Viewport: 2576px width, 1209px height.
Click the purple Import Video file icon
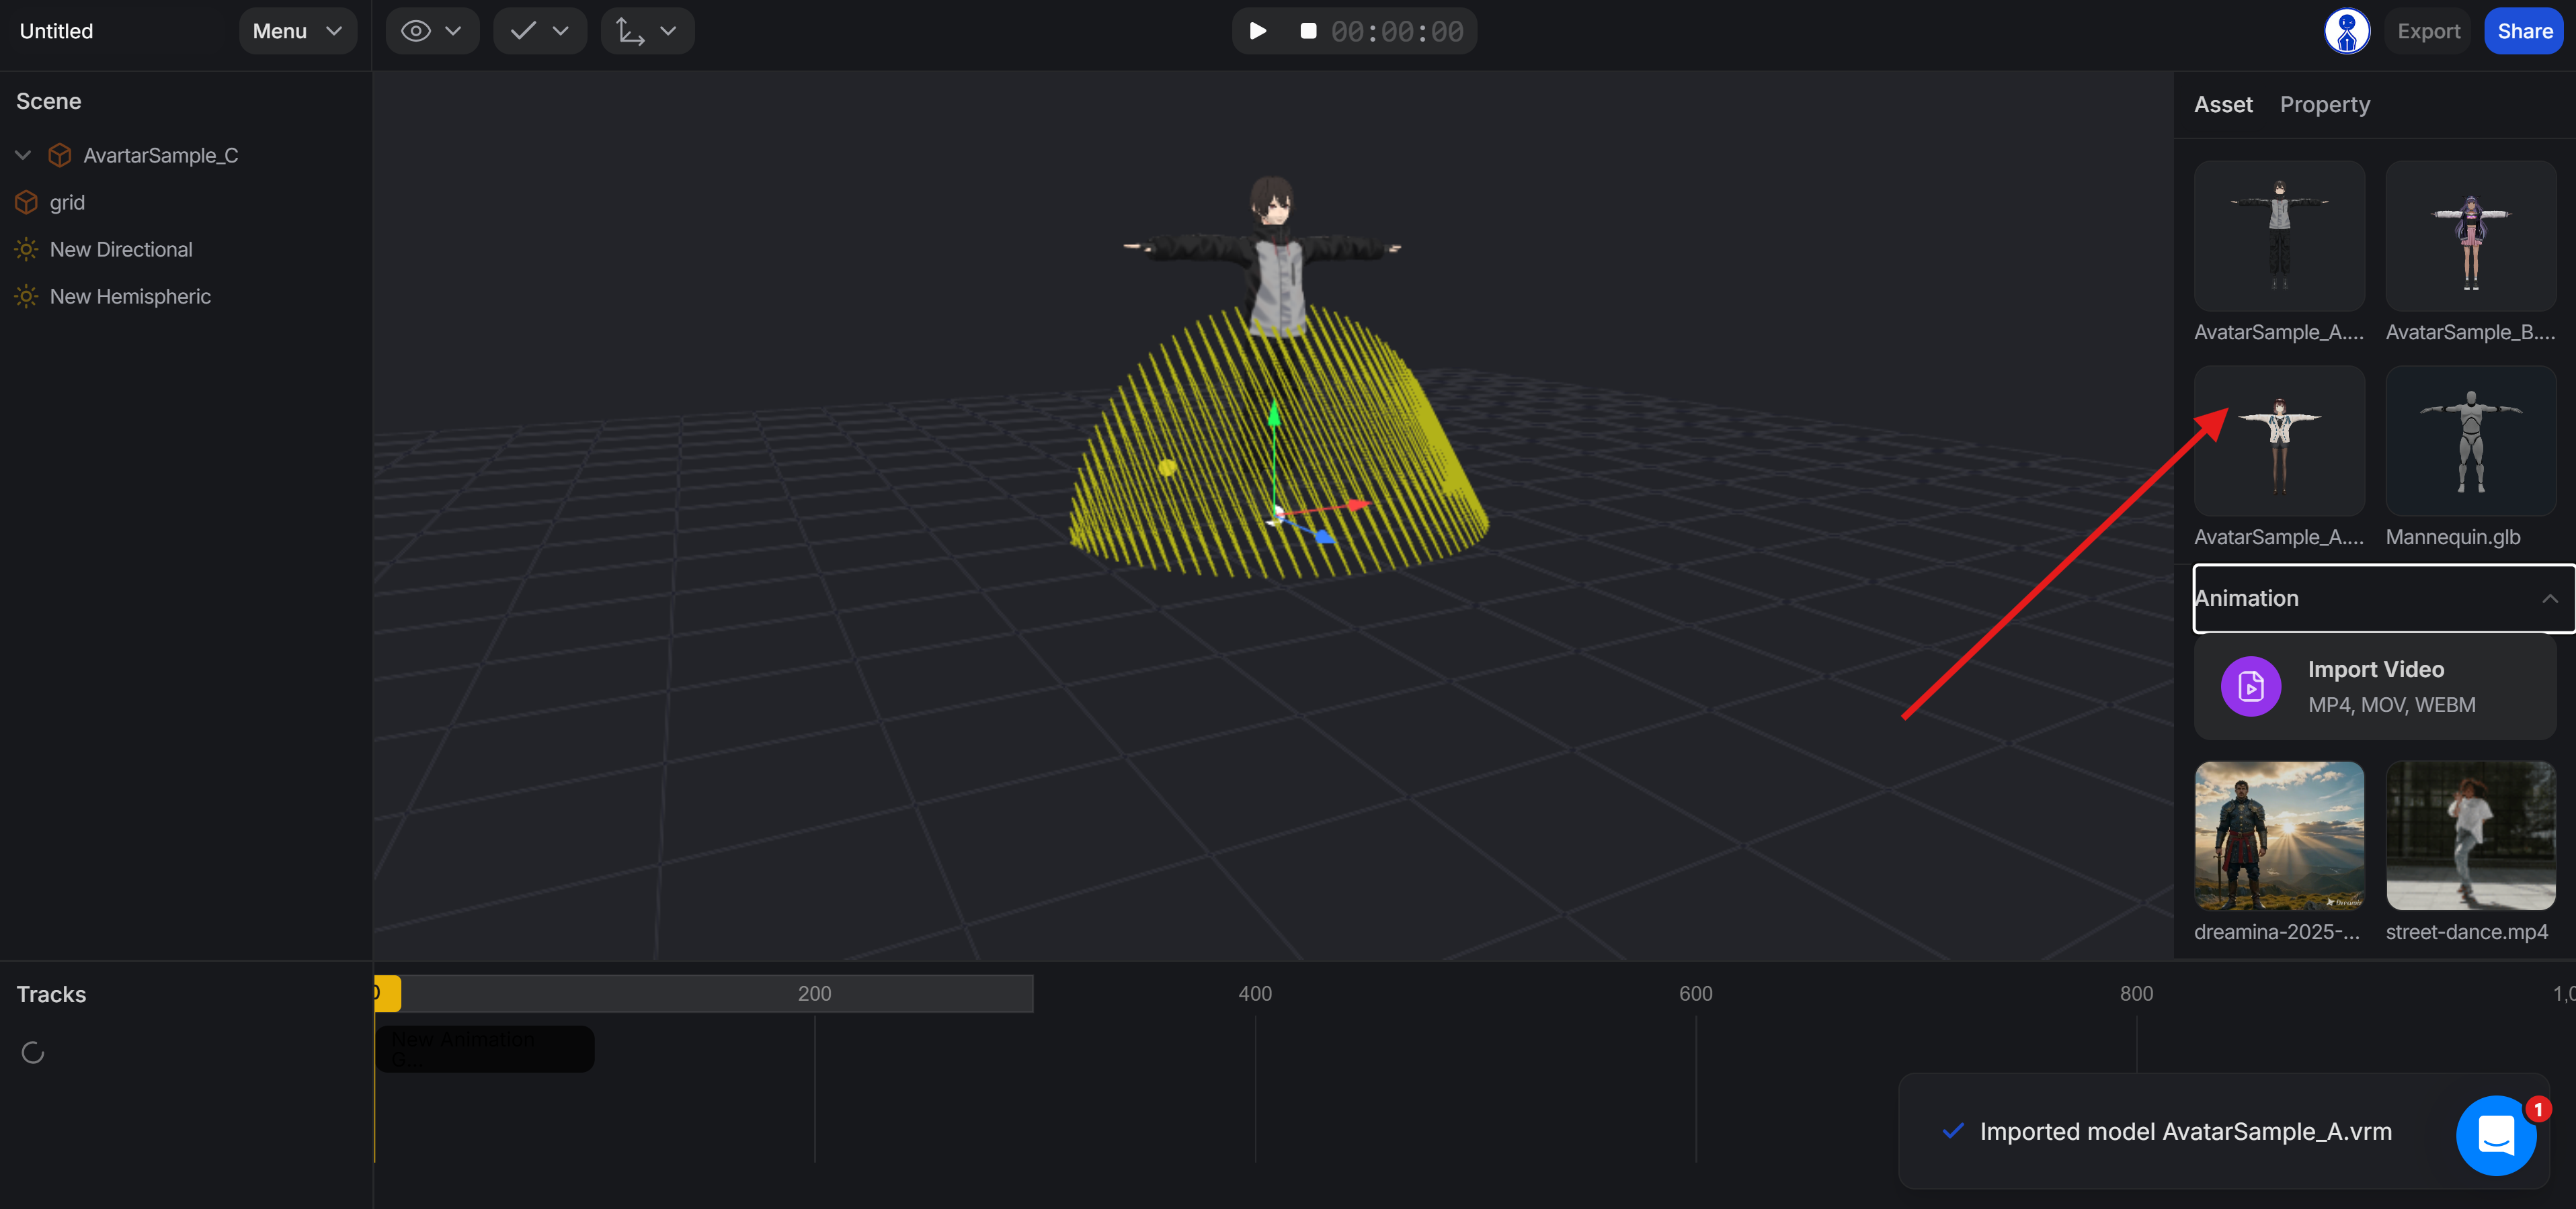tap(2251, 686)
